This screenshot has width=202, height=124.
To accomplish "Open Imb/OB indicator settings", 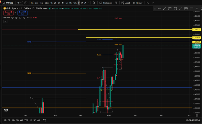I will tap(16, 18).
